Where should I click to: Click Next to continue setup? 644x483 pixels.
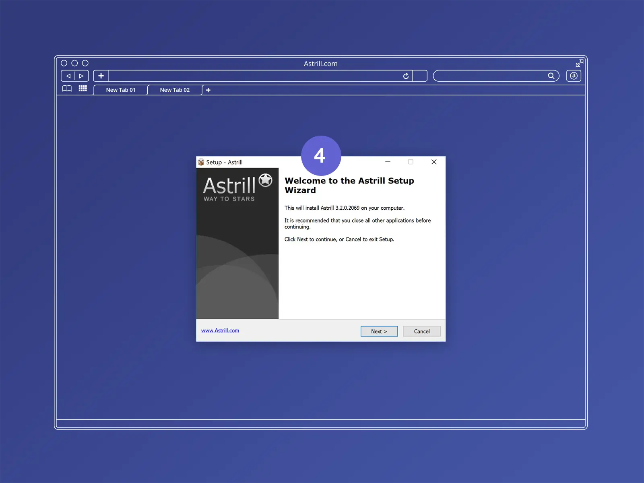(379, 331)
